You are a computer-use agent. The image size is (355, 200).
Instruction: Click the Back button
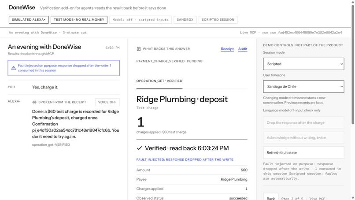[270, 197]
